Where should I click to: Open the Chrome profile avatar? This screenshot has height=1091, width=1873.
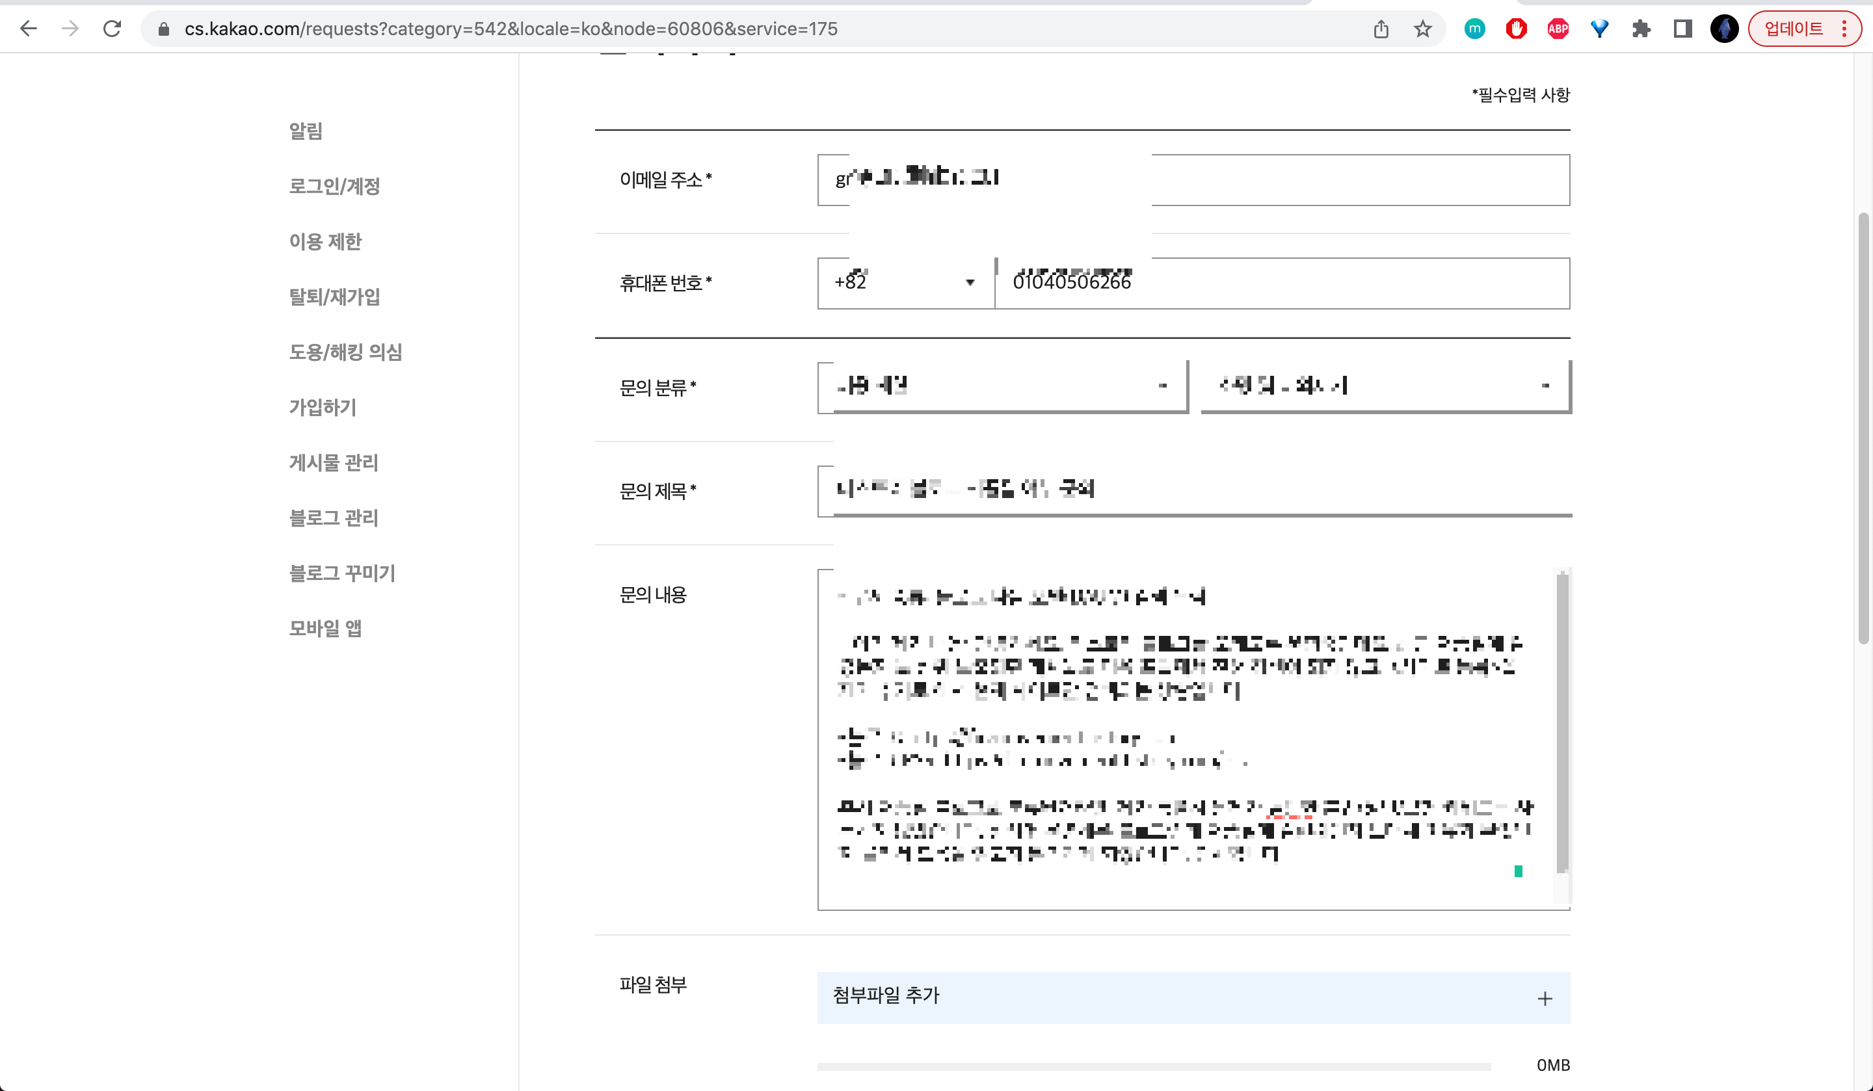click(1724, 29)
